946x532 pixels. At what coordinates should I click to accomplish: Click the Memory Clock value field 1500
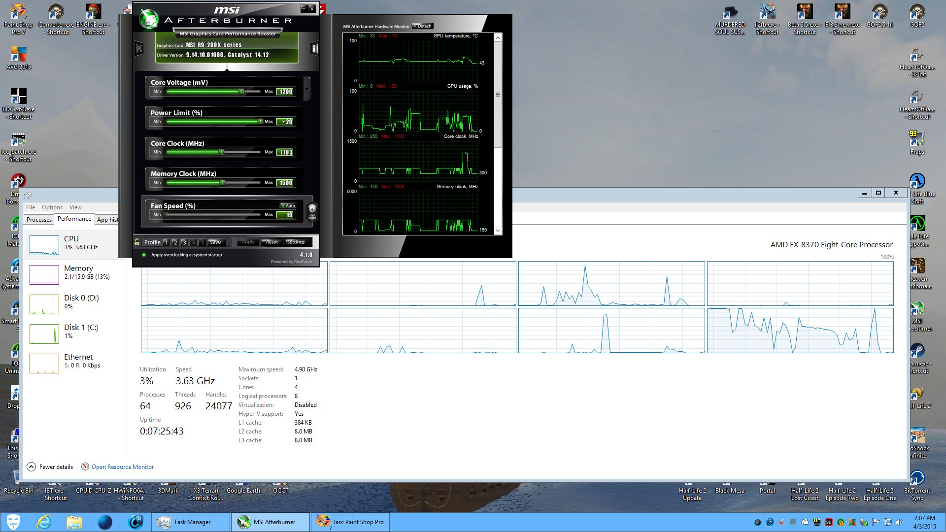pos(286,183)
